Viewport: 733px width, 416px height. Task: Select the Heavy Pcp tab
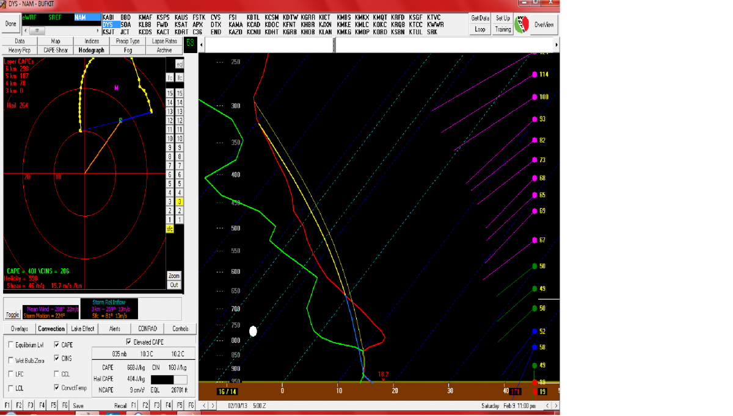[x=20, y=50]
